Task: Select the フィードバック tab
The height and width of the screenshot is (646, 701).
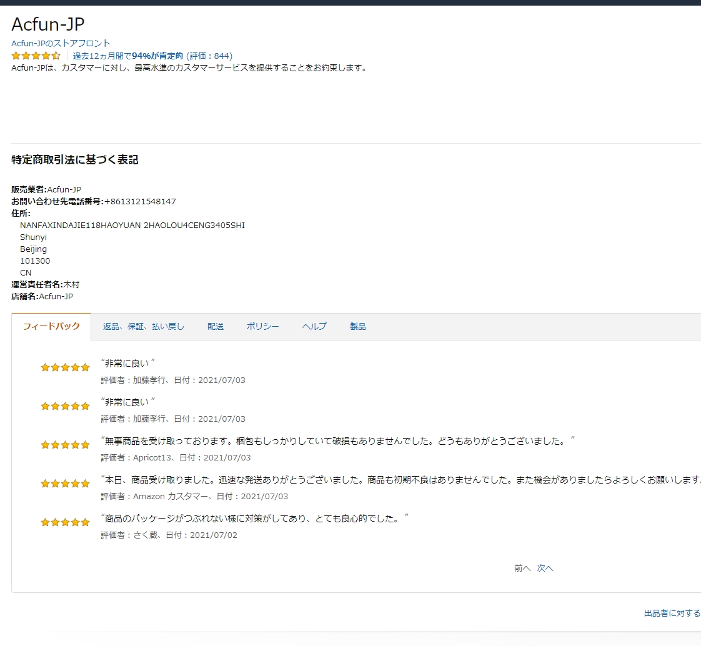Action: [50, 325]
